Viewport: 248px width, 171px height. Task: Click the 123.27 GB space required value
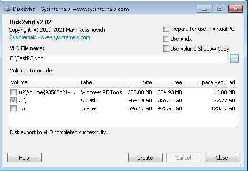coord(223,108)
